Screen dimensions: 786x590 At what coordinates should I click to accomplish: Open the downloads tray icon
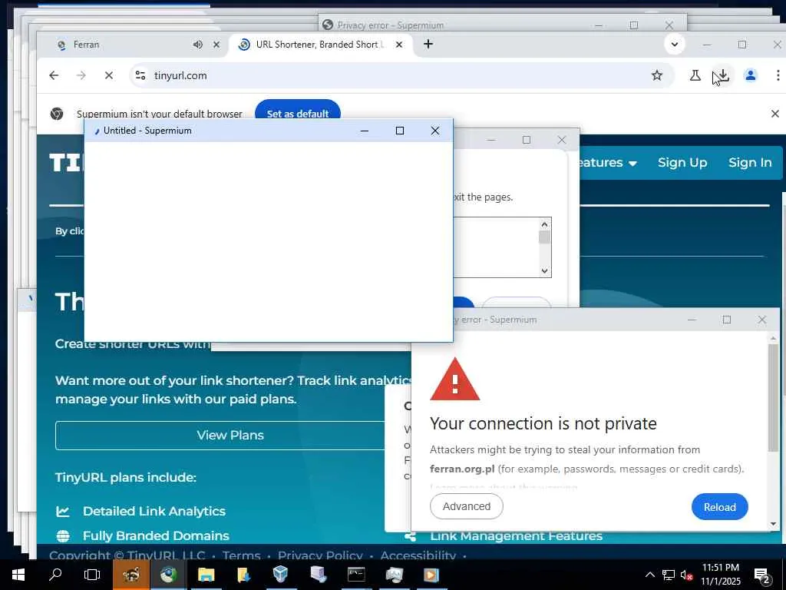coord(722,75)
